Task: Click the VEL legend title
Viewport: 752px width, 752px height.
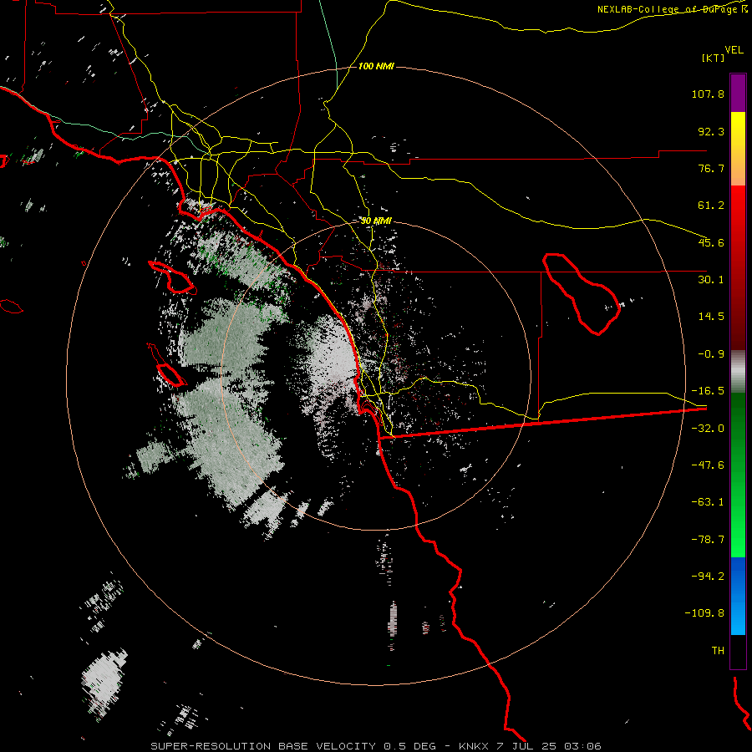Action: click(x=734, y=50)
